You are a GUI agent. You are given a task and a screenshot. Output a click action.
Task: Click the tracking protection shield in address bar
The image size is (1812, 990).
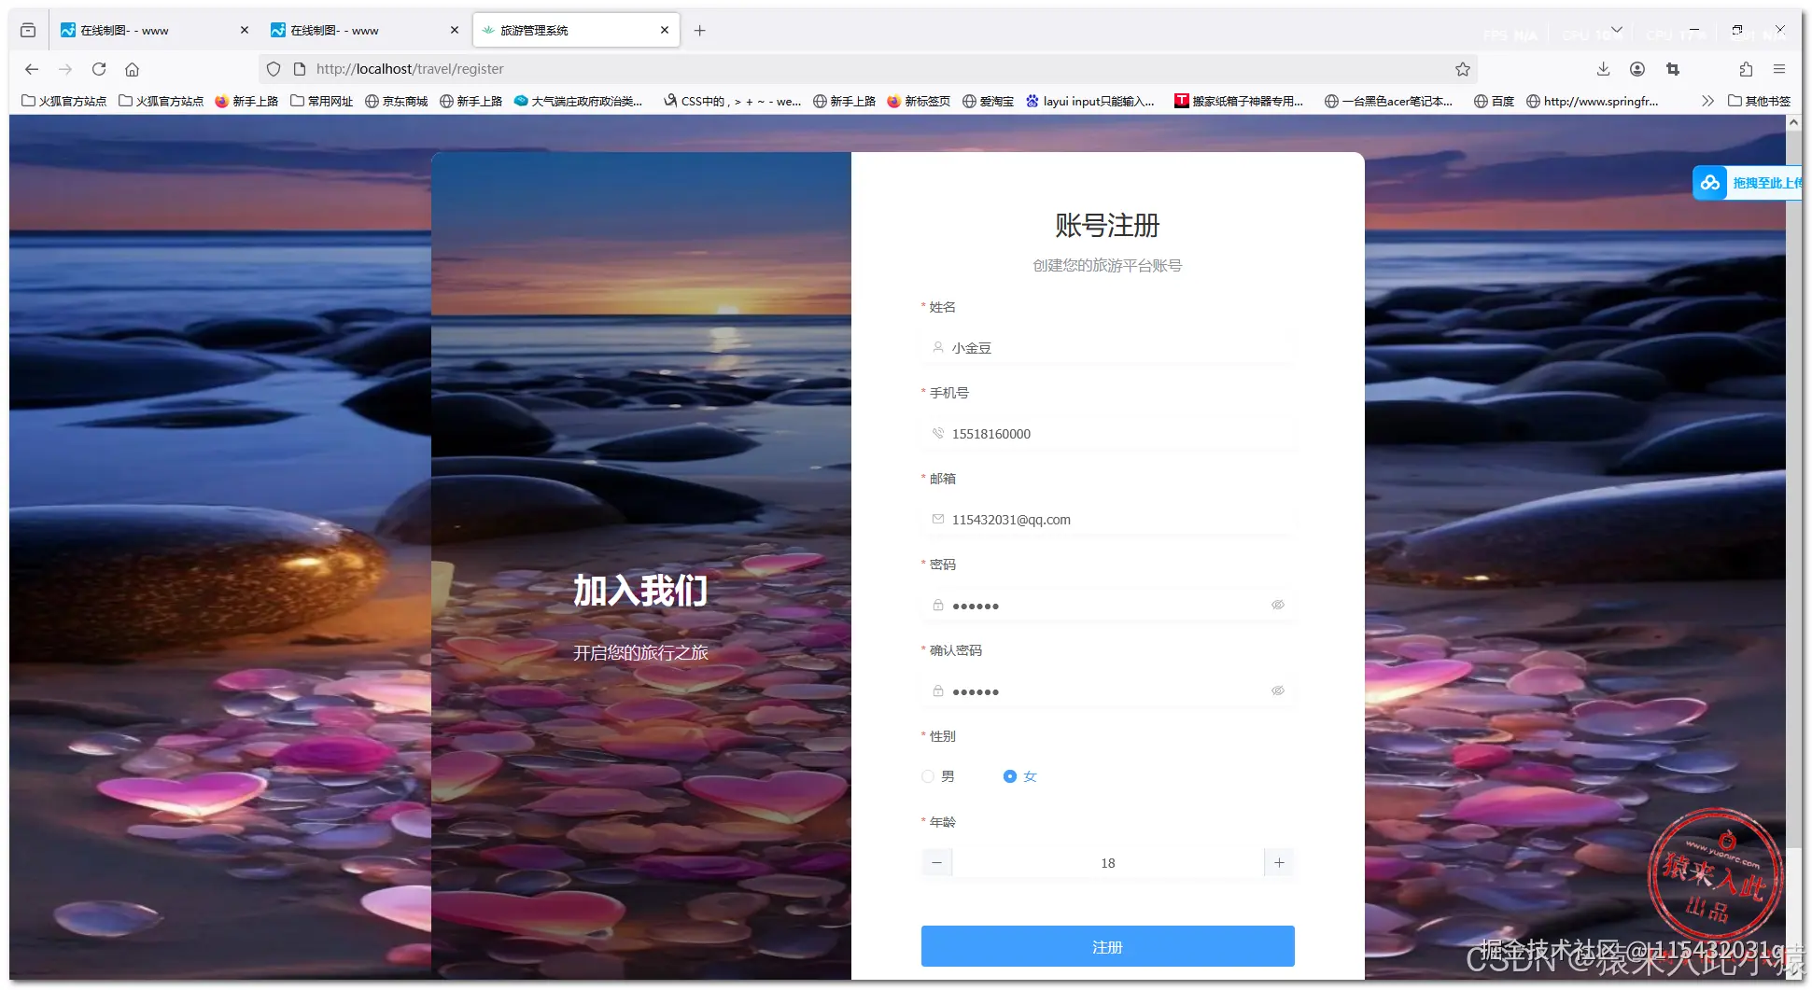click(x=273, y=68)
